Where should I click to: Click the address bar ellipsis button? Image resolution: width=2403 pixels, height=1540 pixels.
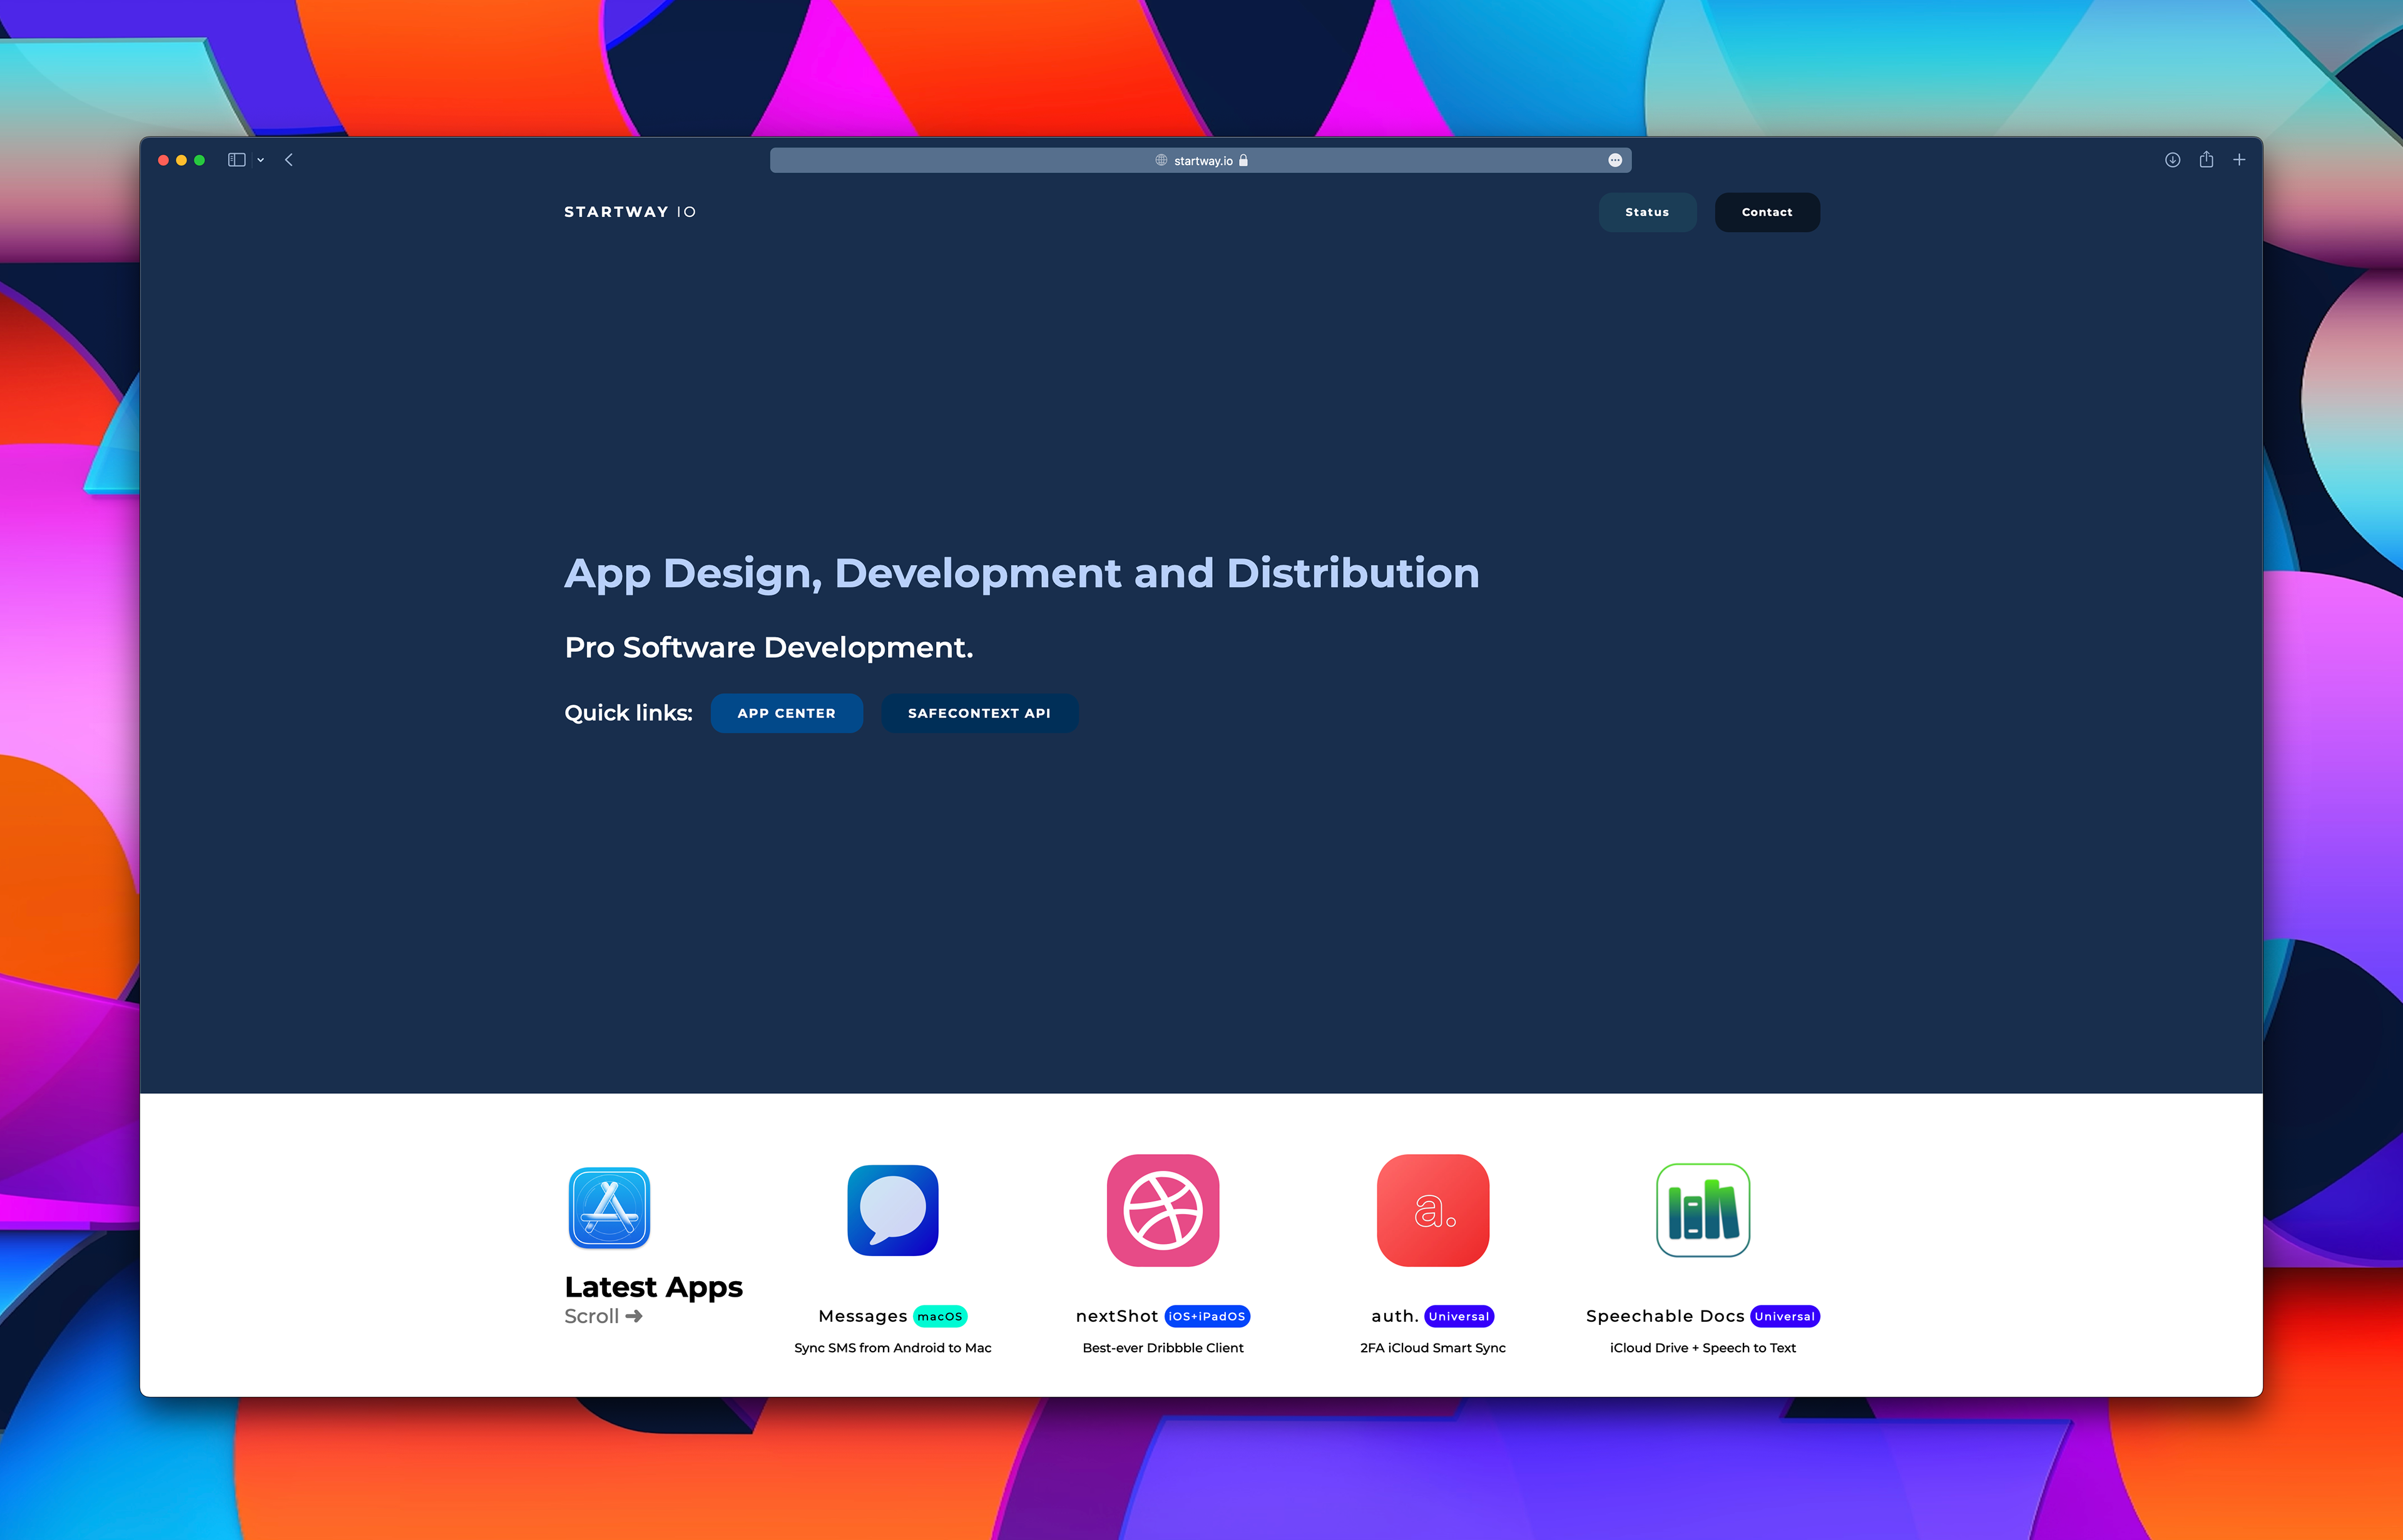pyautogui.click(x=1615, y=160)
